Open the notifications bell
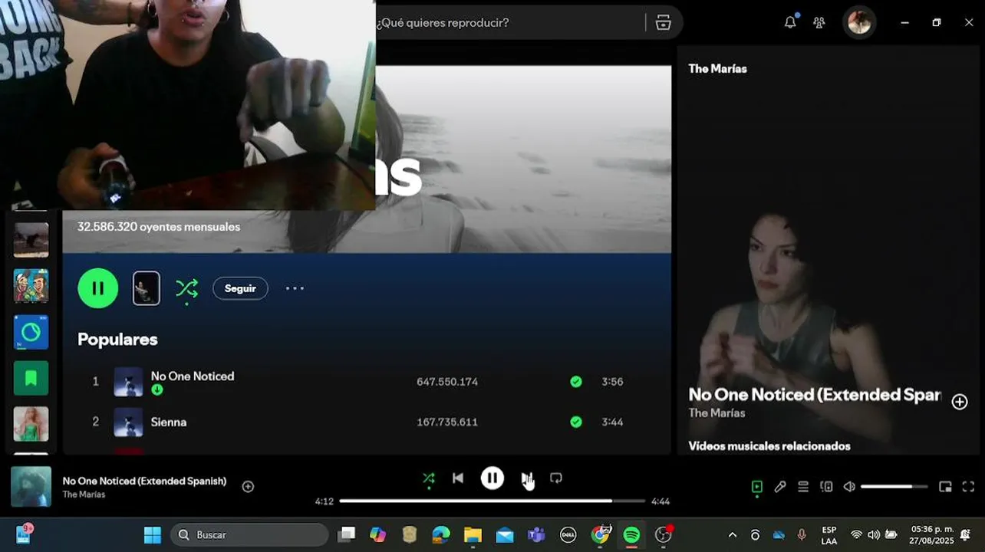 790,22
